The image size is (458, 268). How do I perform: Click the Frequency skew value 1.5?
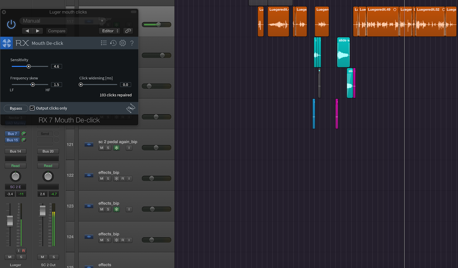point(56,85)
